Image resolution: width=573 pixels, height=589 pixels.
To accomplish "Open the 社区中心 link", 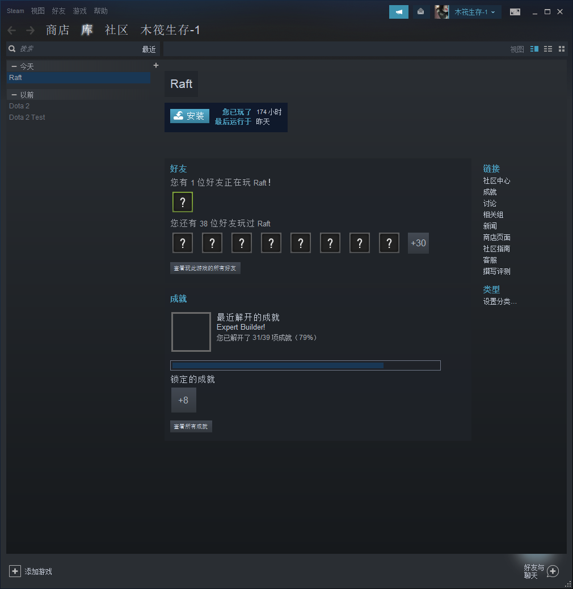I will coord(496,180).
